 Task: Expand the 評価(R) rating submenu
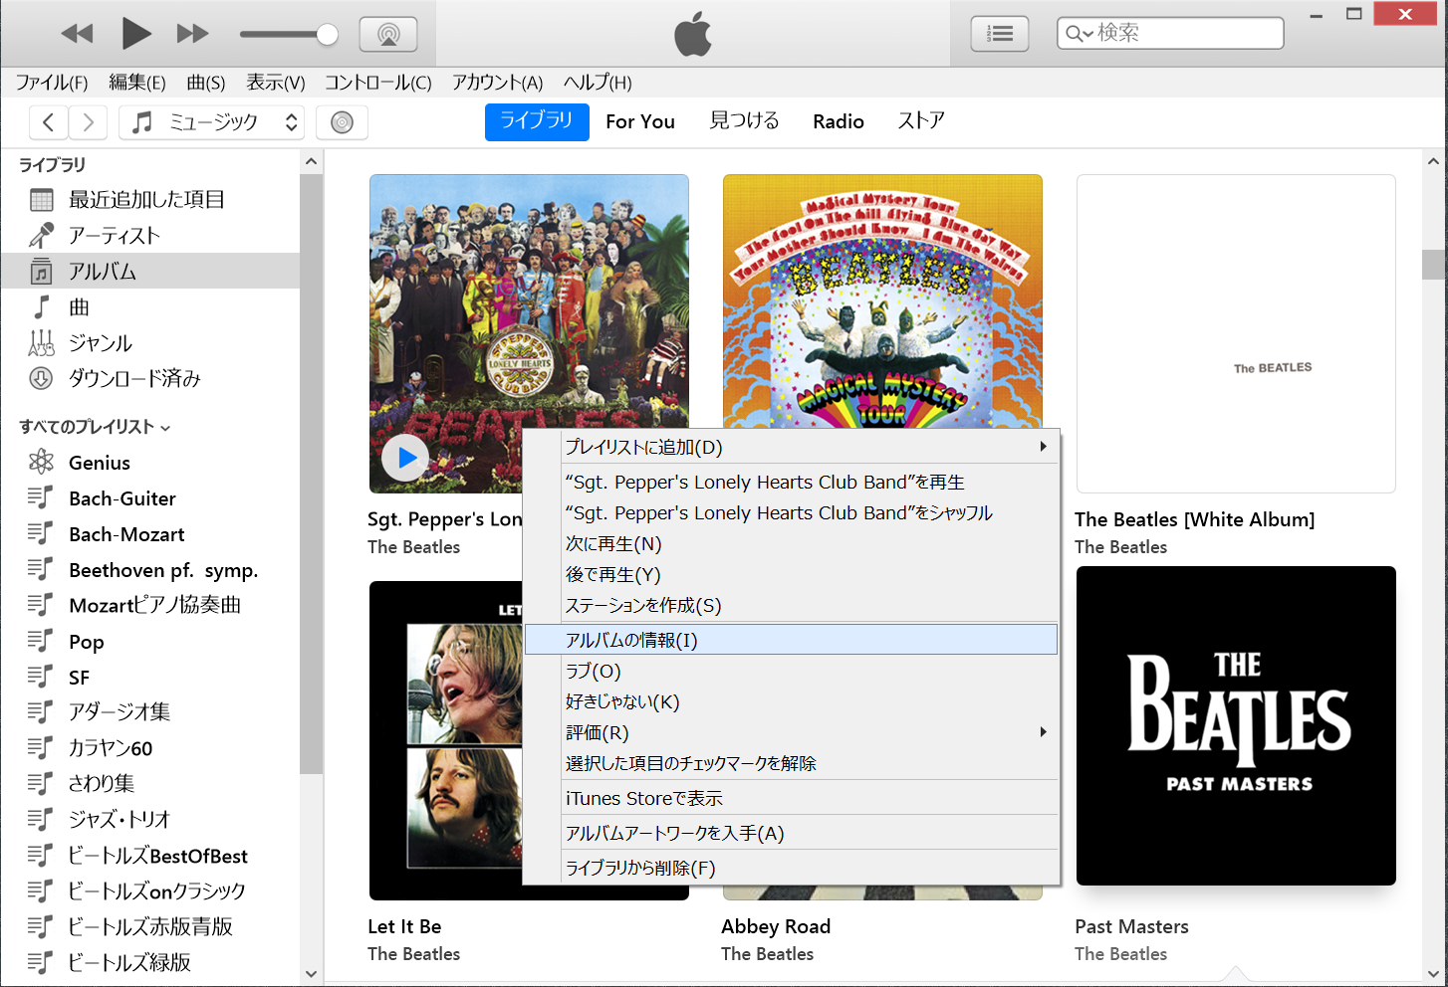pos(791,733)
